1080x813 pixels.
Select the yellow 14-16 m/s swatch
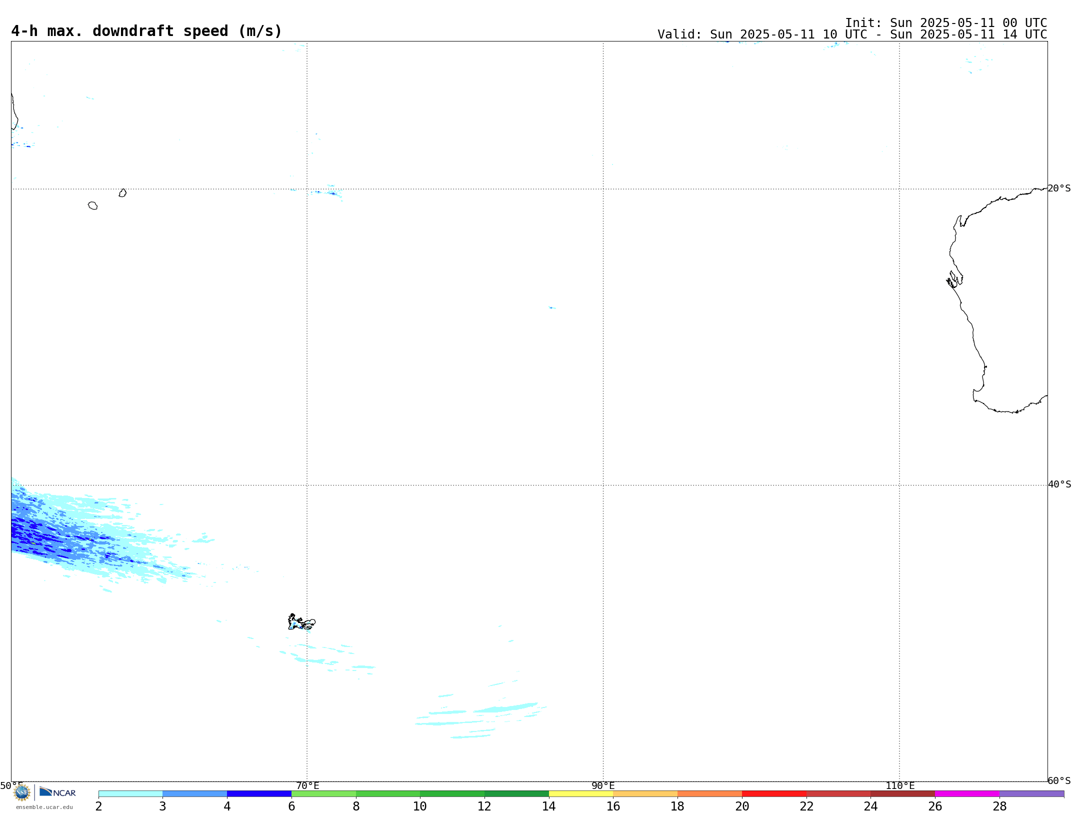click(x=581, y=793)
